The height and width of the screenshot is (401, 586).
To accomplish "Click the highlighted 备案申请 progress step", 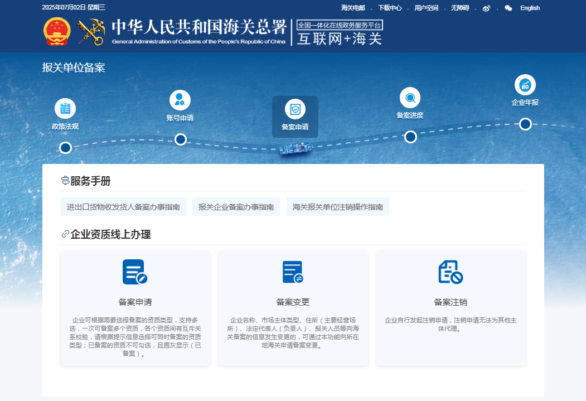I will (296, 117).
